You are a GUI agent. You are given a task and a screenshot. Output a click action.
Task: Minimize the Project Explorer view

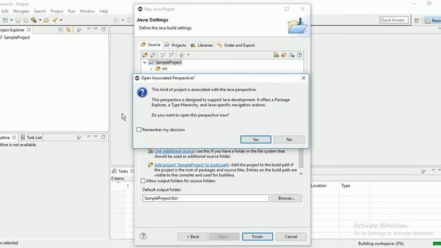[96, 29]
